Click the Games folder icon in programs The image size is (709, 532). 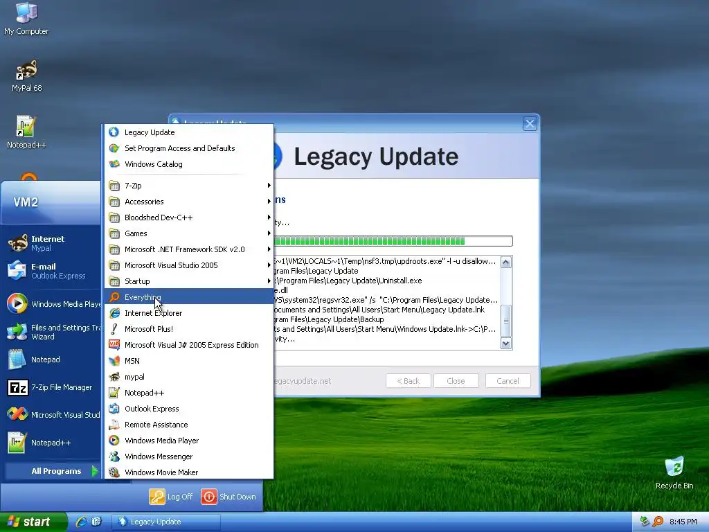click(x=114, y=233)
